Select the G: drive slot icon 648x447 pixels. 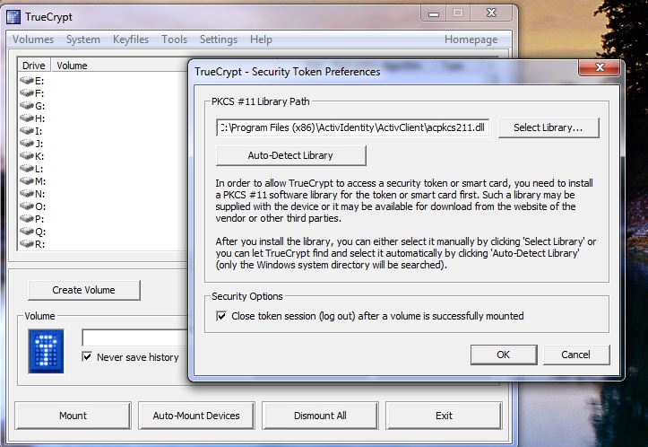27,106
